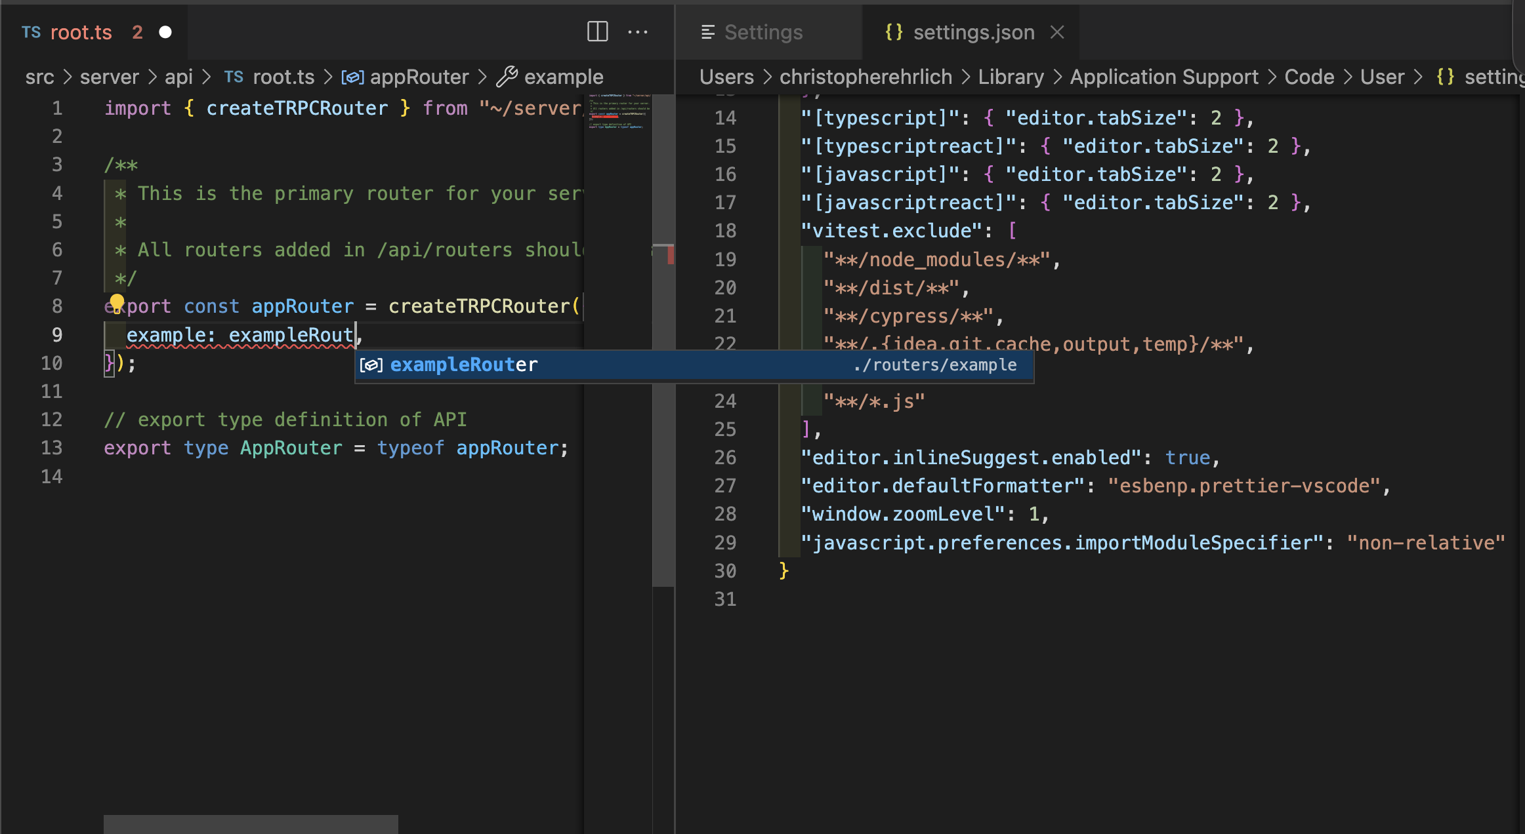Click the createTRPCRouter import name

[x=297, y=108]
